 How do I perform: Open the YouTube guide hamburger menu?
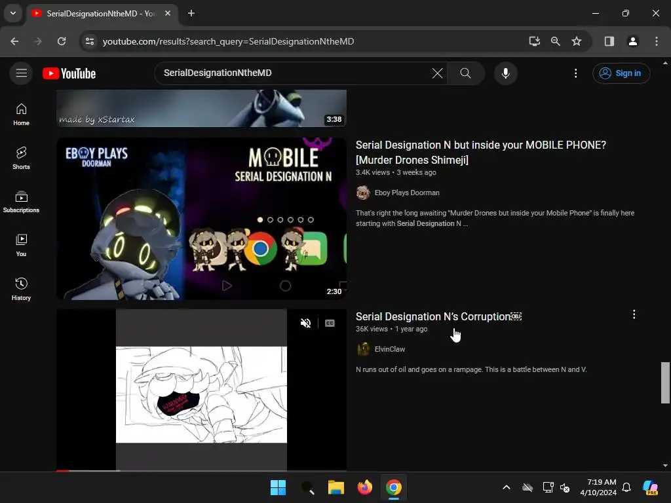coord(22,73)
